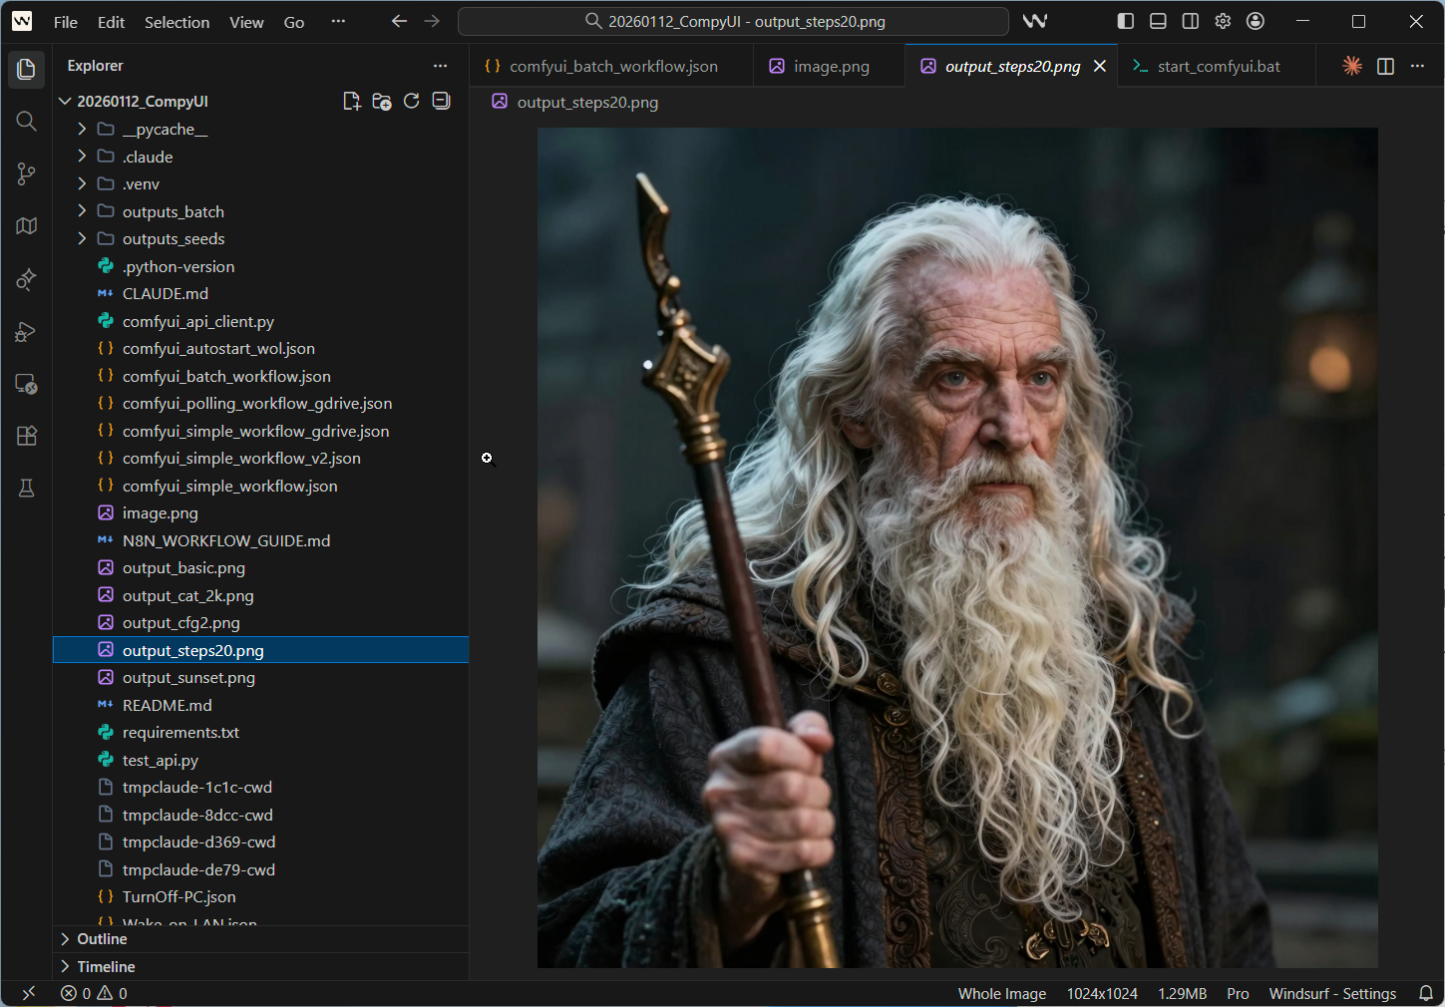Image resolution: width=1445 pixels, height=1007 pixels.
Task: Expand the Timeline section
Action: click(x=106, y=967)
